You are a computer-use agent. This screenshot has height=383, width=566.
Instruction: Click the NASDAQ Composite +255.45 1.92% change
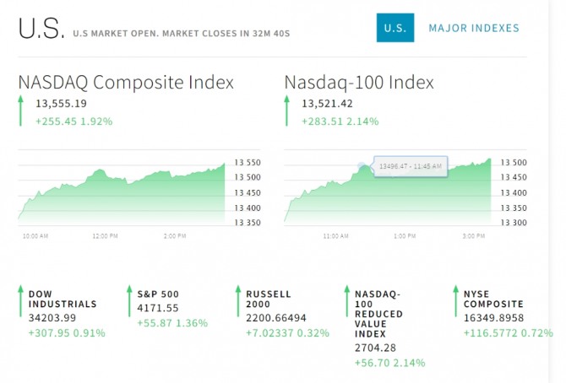coord(73,121)
